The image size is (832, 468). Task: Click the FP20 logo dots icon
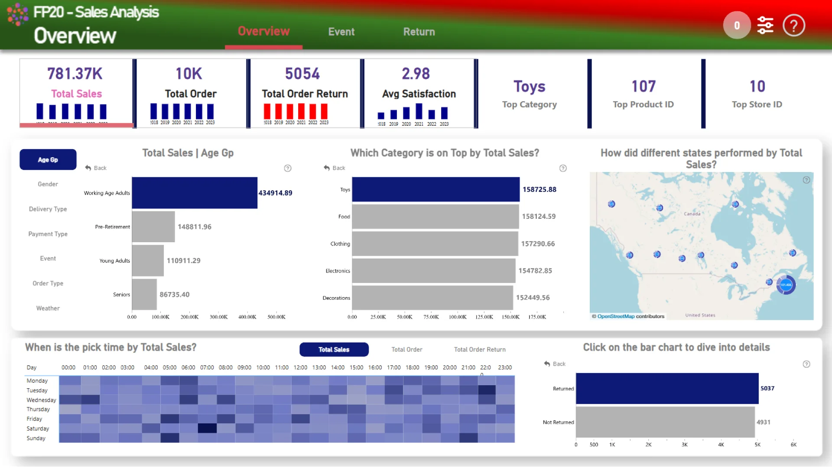click(x=18, y=14)
